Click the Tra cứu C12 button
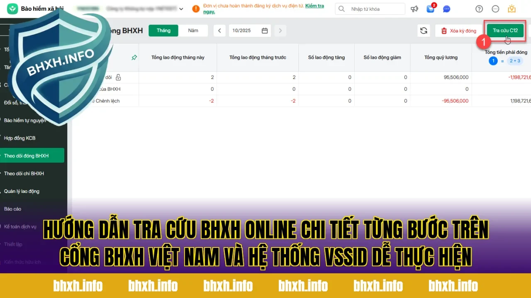This screenshot has height=298, width=531. 505,31
